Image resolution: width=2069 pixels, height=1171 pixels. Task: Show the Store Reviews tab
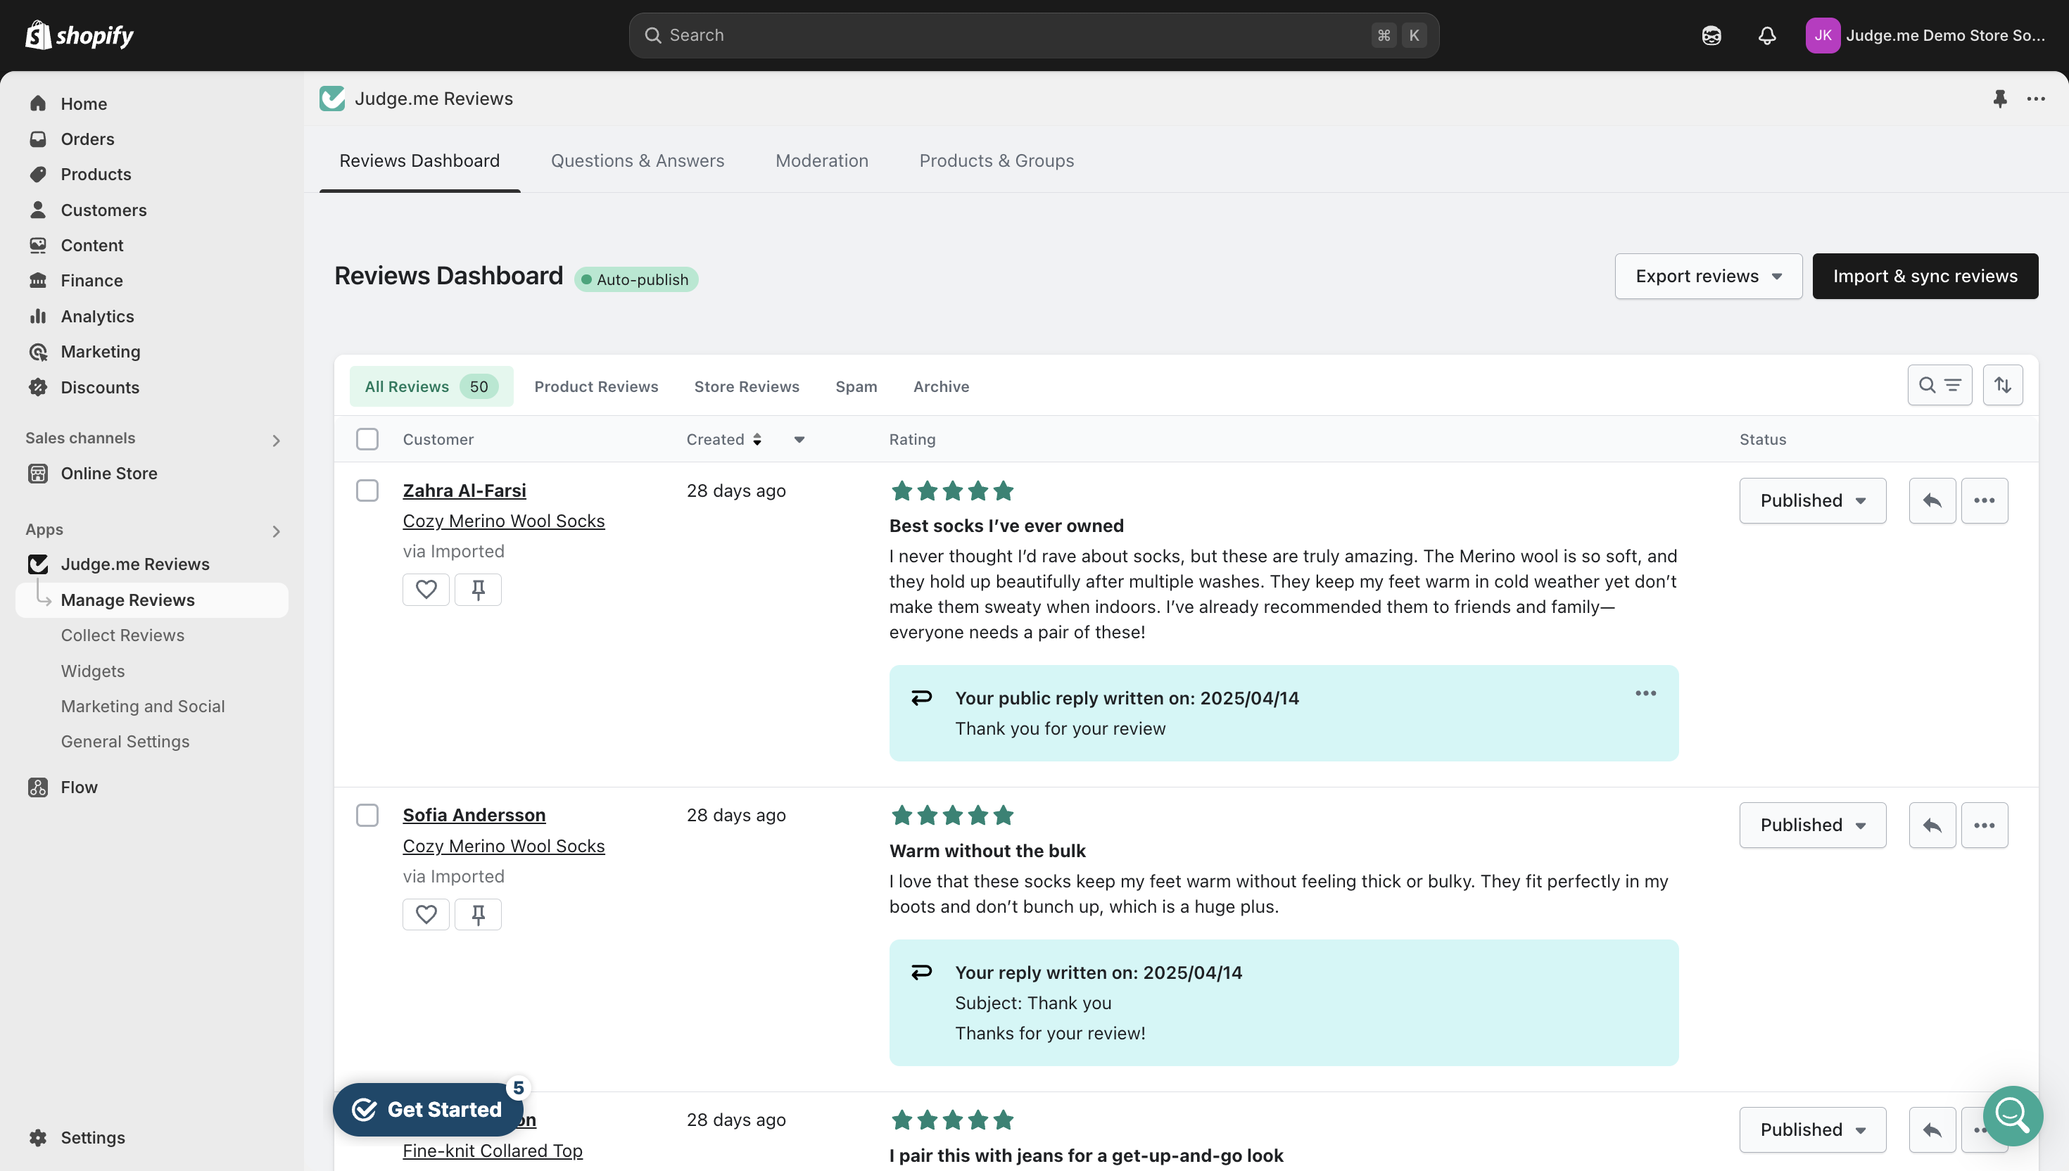coord(746,387)
